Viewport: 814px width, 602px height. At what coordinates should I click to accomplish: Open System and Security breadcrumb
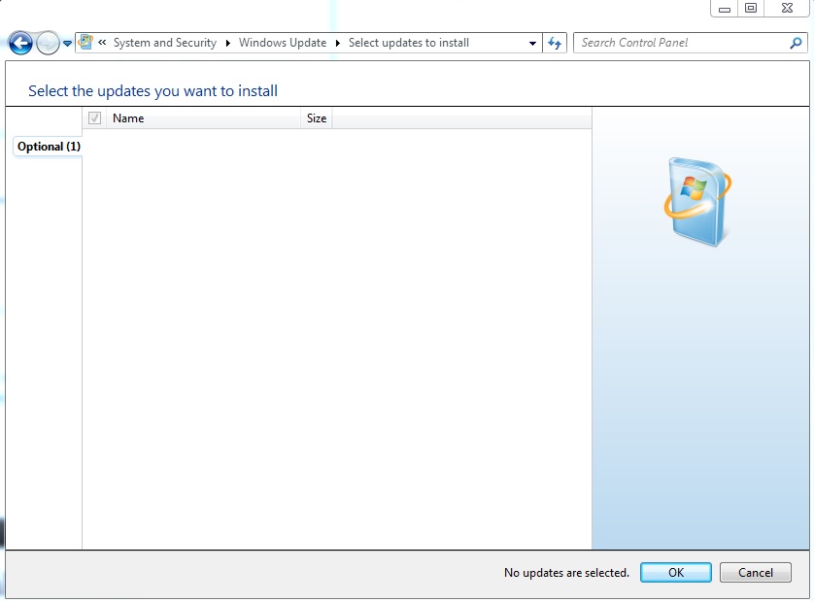click(x=165, y=43)
